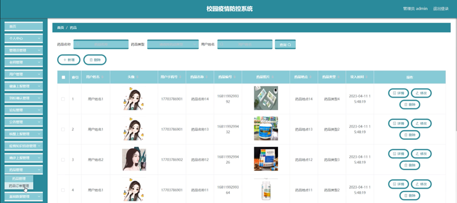Click the 校园疫情防控系统 title
457x203 pixels.
[230, 9]
